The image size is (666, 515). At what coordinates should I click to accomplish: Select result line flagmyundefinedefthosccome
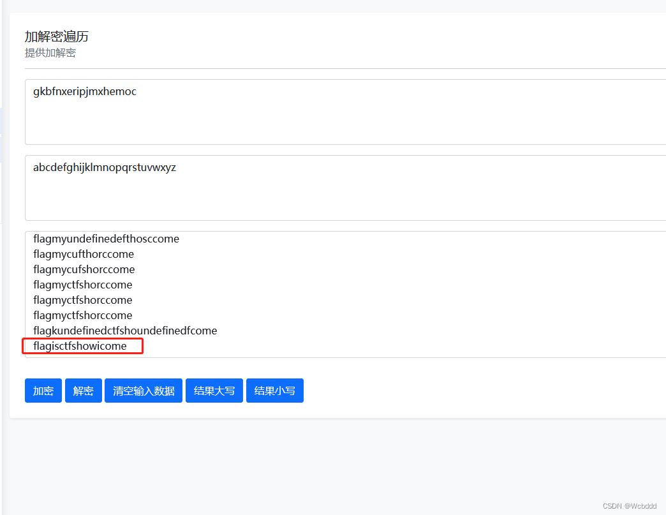point(106,239)
